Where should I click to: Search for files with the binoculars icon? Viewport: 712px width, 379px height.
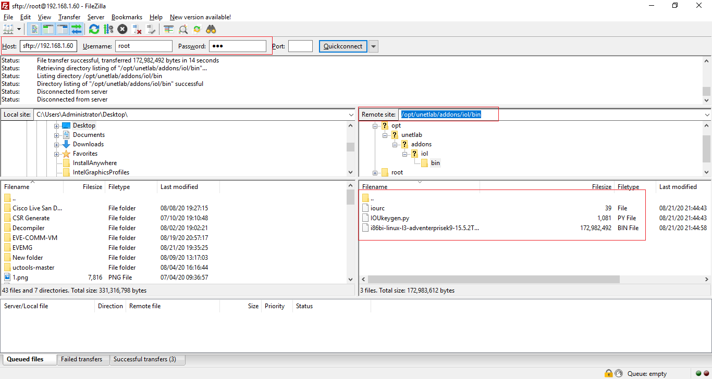(x=211, y=29)
